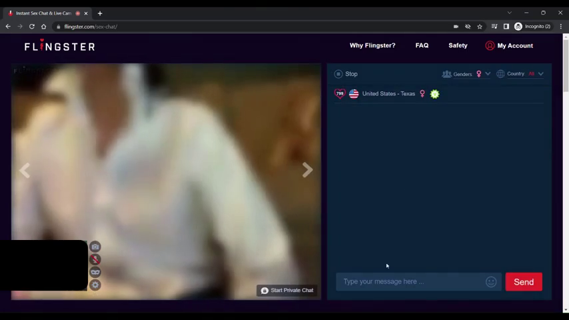This screenshot has width=569, height=320.
Task: Click the My Account profile icon
Action: point(490,45)
